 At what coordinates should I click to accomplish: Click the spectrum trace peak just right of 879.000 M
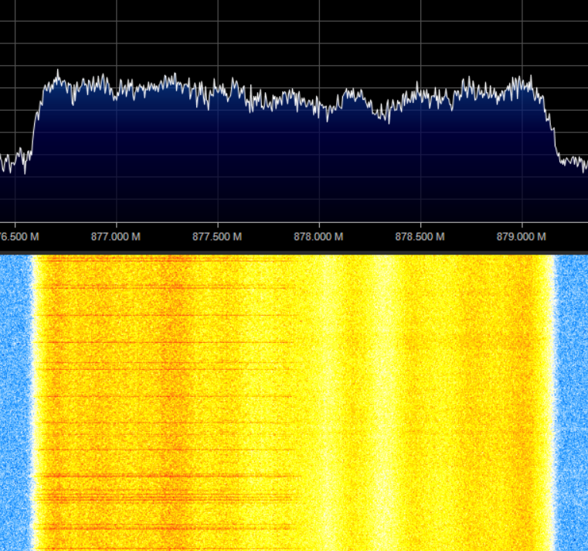(x=530, y=78)
